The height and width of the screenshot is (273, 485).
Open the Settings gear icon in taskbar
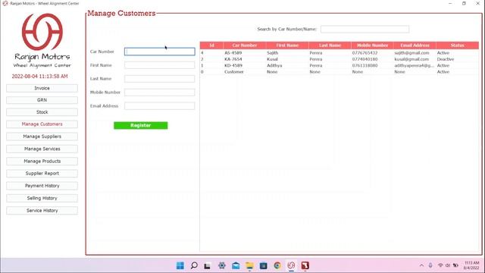pos(222,265)
